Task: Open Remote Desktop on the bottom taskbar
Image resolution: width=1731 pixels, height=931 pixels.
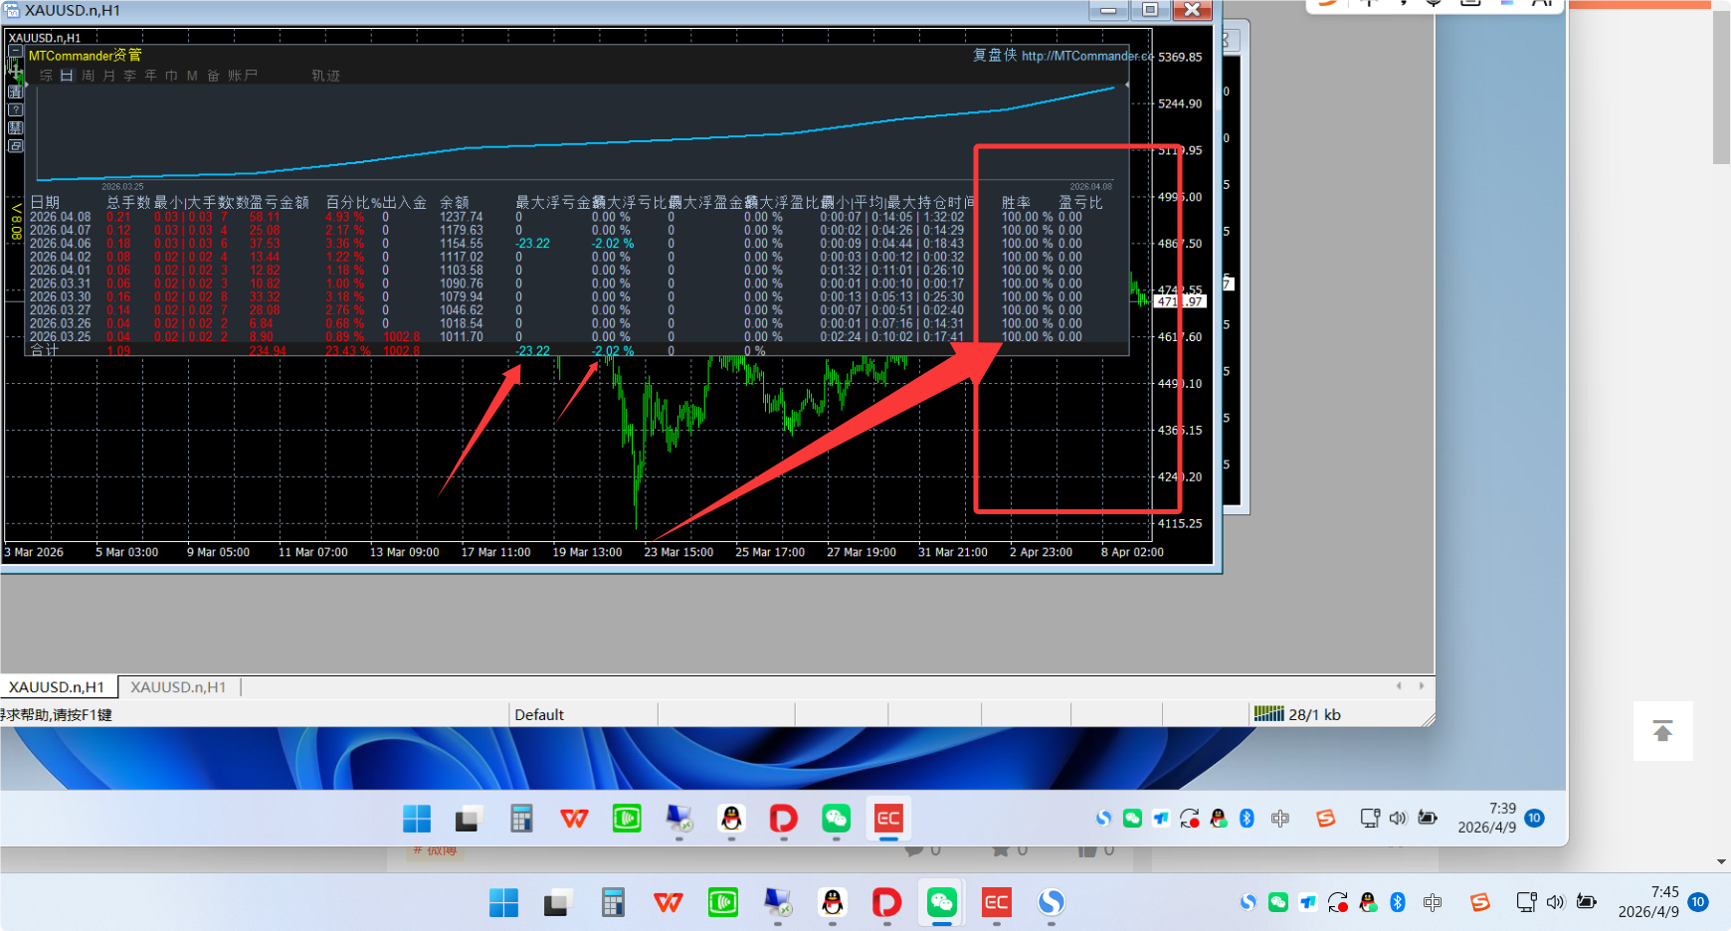Action: tap(778, 902)
